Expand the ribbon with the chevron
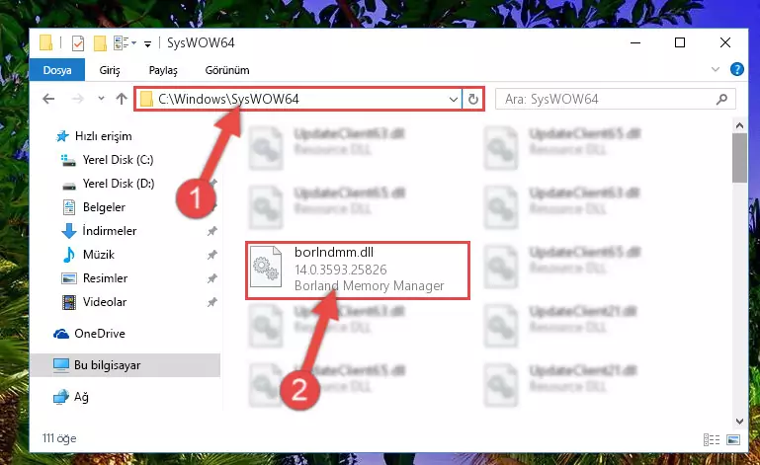Image resolution: width=760 pixels, height=465 pixels. [715, 70]
